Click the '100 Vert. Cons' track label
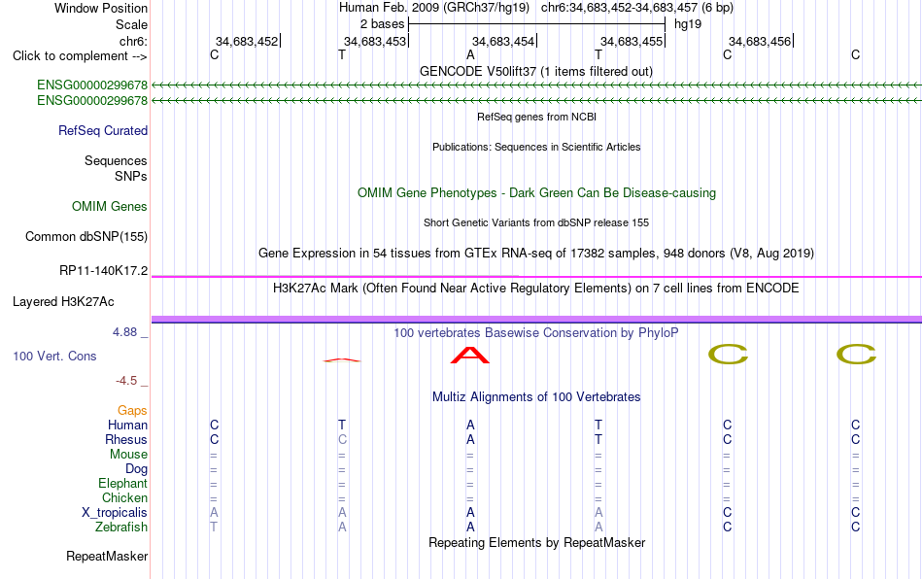The height and width of the screenshot is (579, 923). coord(54,356)
